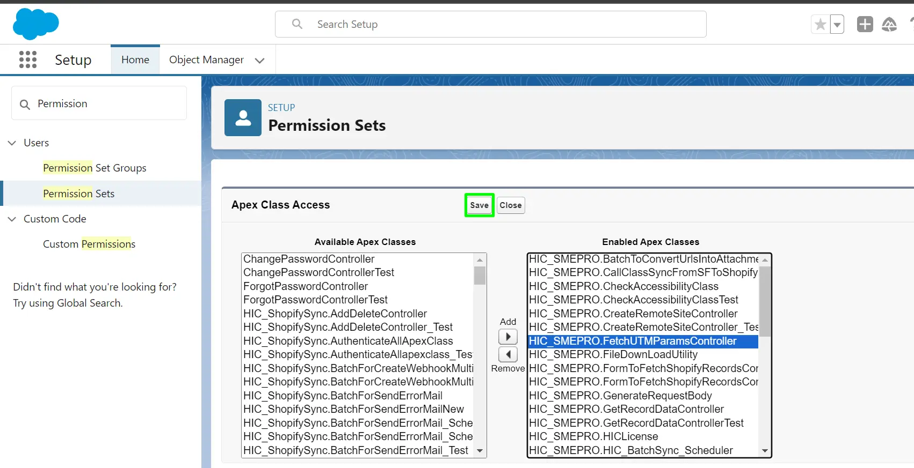Select HIC_ShopifySync.BatchForSendErrorMailNew

click(x=358, y=409)
